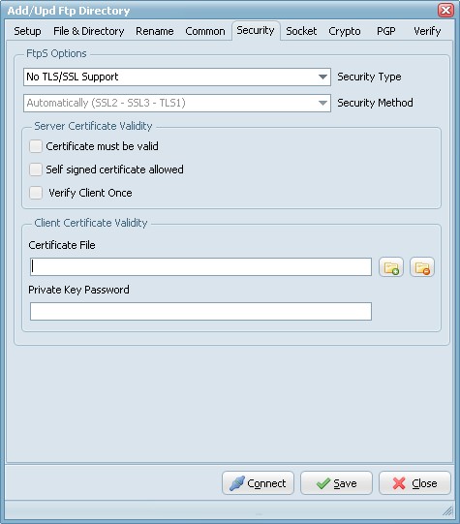
Task: Enable 'Certificate must be valid' checkbox
Action: 36,146
